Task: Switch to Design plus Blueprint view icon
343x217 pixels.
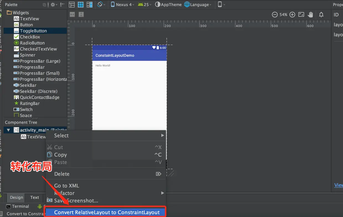Action: [89, 5]
